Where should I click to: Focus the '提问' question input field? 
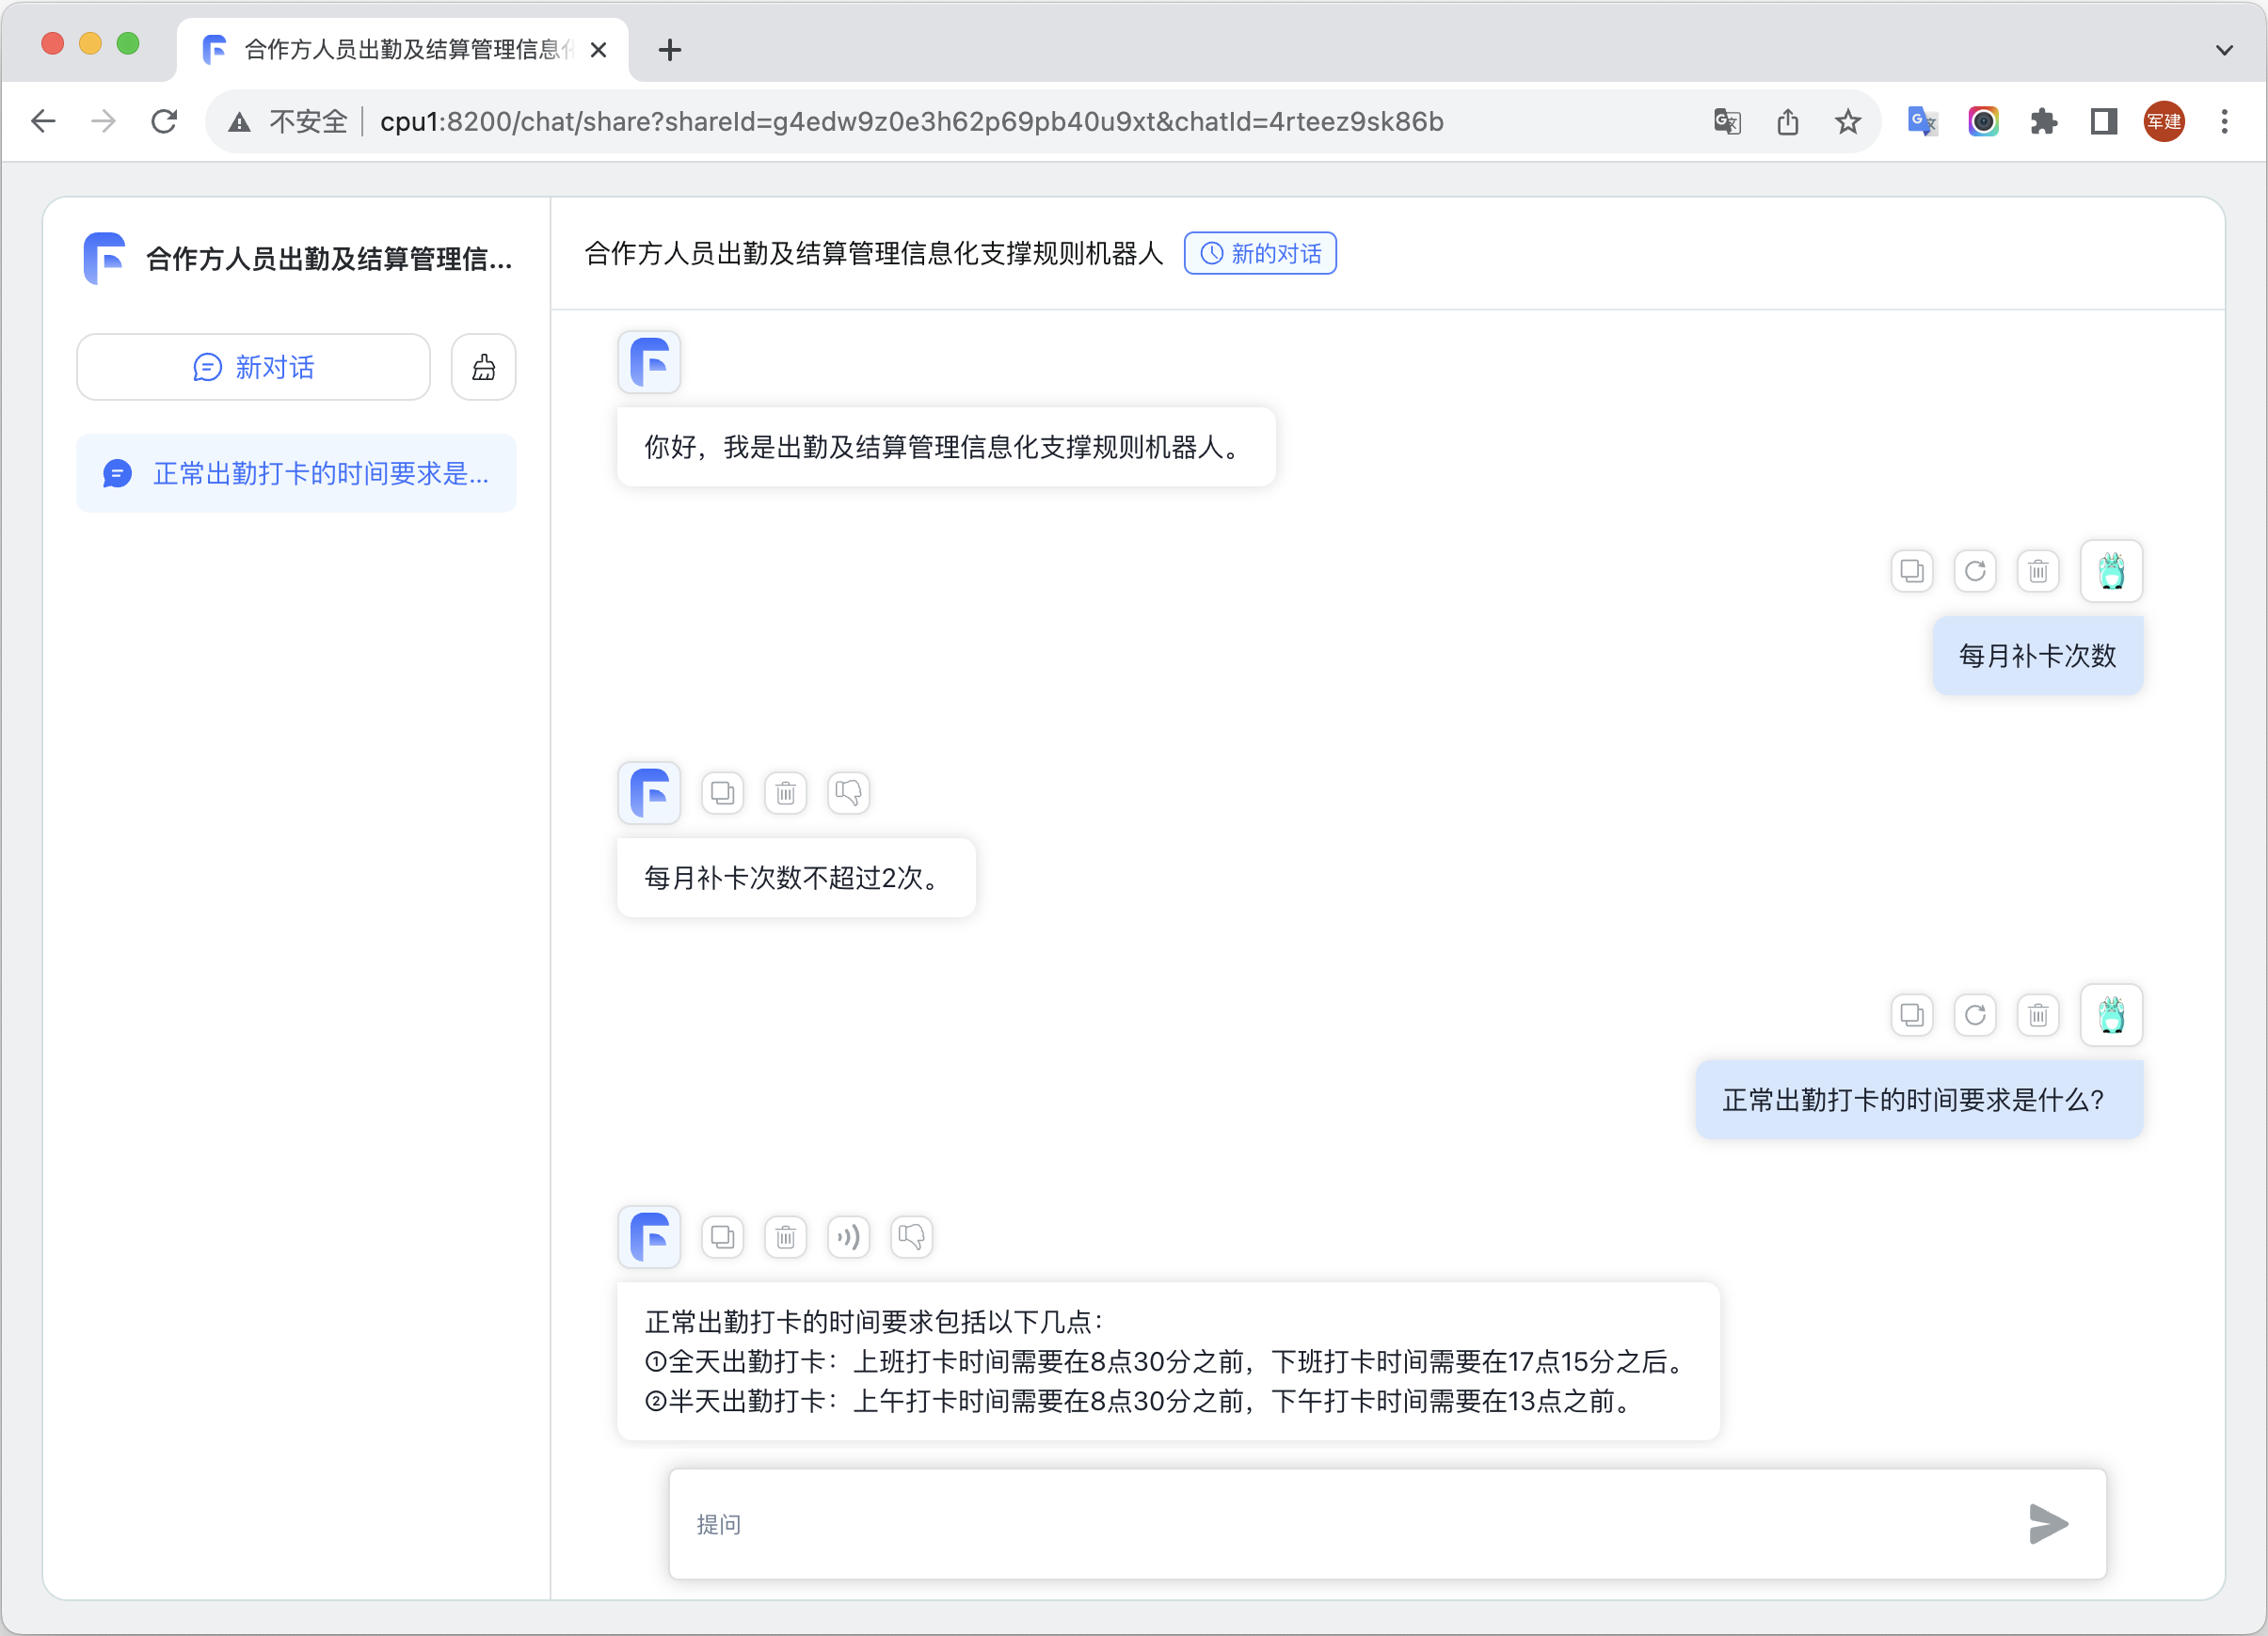tap(1340, 1523)
